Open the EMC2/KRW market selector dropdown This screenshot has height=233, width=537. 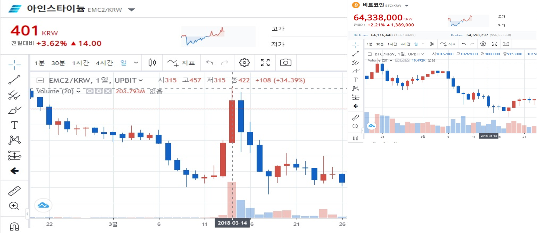(132, 10)
